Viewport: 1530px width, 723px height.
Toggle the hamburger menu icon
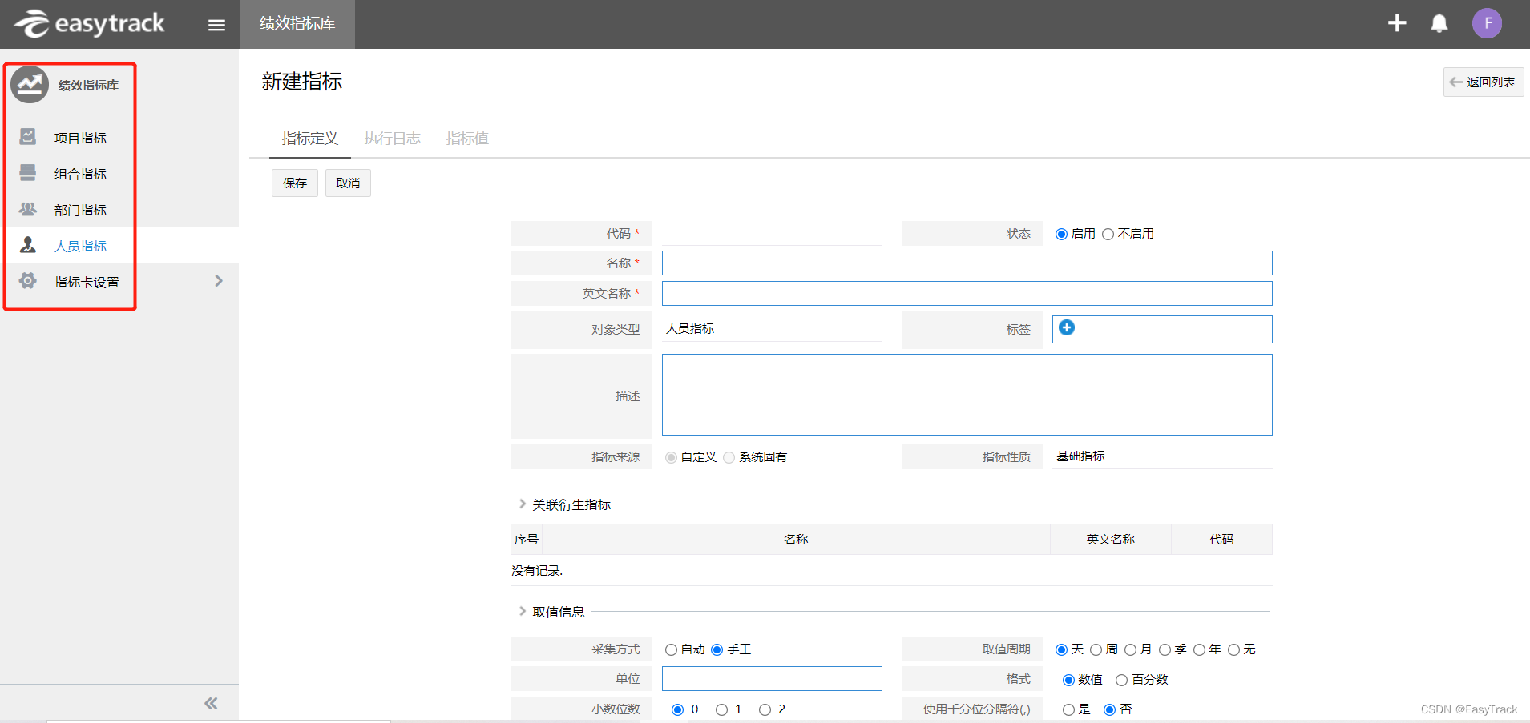pos(216,25)
